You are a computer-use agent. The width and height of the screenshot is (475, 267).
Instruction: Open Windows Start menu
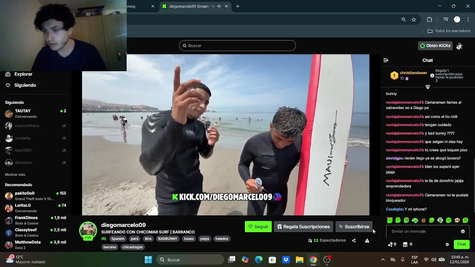148,260
